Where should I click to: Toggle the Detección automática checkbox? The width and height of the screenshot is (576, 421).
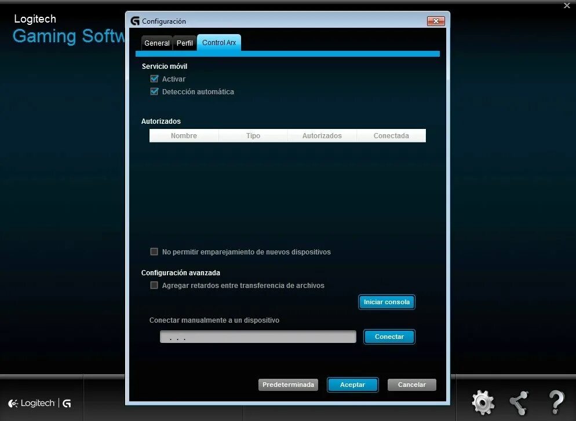(x=154, y=91)
